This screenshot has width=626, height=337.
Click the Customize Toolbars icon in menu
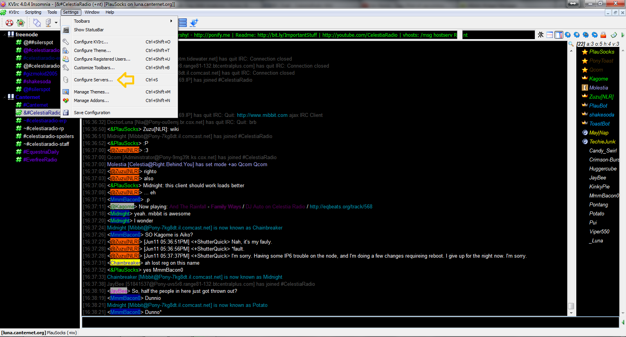pos(66,68)
